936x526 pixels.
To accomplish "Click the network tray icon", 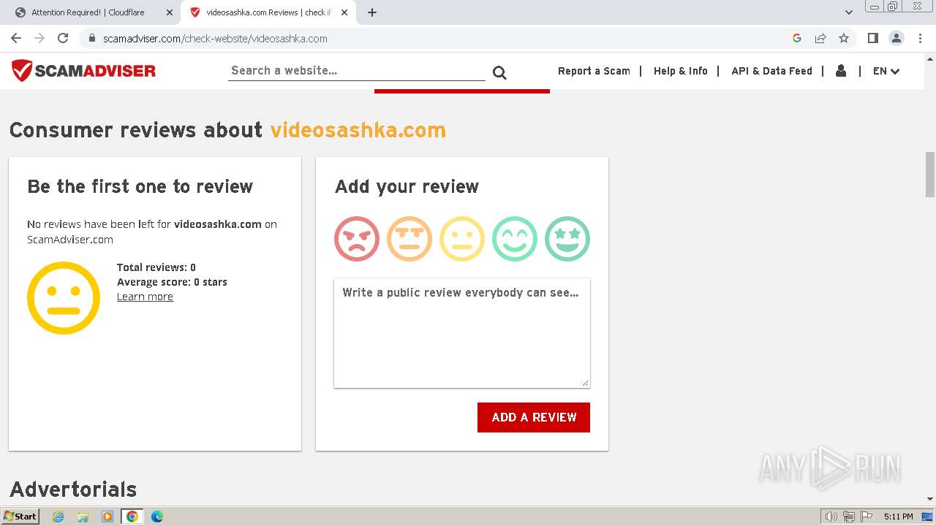I will (849, 517).
